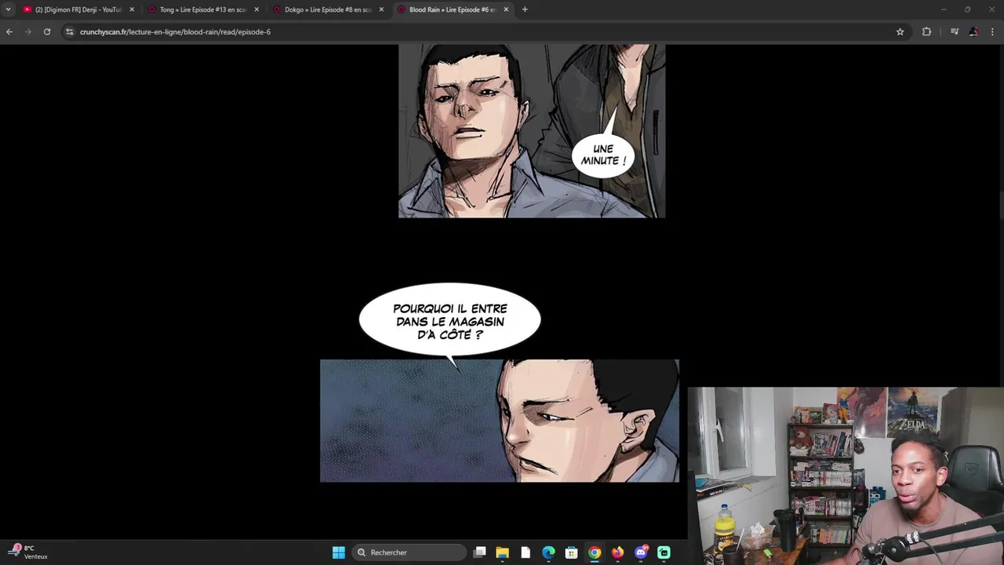1004x565 pixels.
Task: Switch to the Digimon FR YouTube tab
Action: coord(78,9)
